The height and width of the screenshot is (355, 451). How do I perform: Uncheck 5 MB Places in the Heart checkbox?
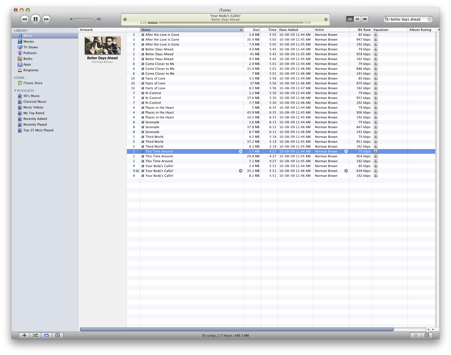143,108
